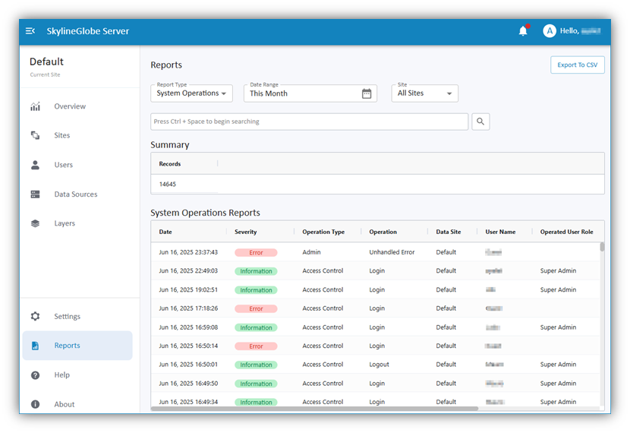Image resolution: width=630 pixels, height=433 pixels.
Task: Open calendar icon in Date Range
Action: click(x=367, y=93)
